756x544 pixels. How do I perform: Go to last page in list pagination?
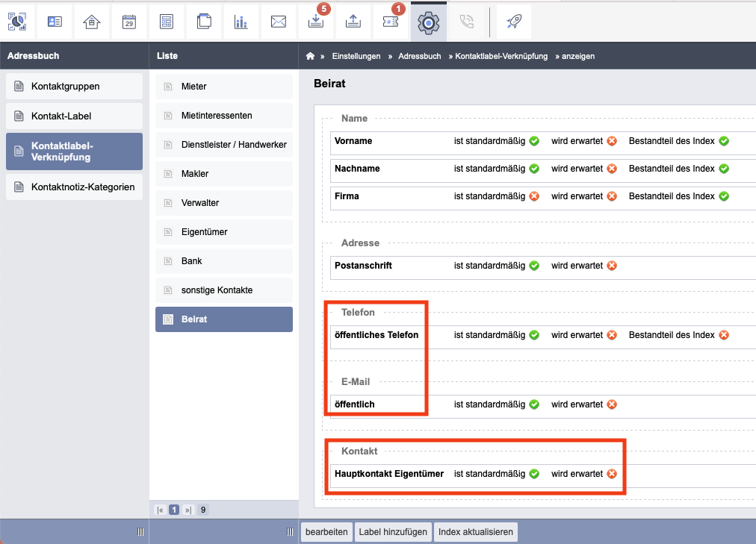point(188,510)
